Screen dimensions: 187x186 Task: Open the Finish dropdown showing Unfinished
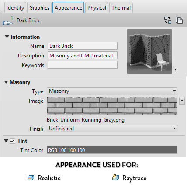pyautogui.click(x=112, y=129)
